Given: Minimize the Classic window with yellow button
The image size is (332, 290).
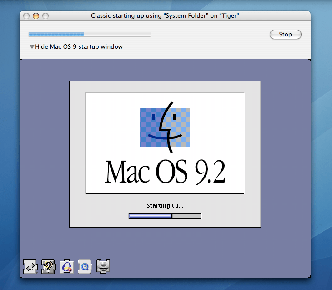Looking at the screenshot, I should [x=36, y=16].
